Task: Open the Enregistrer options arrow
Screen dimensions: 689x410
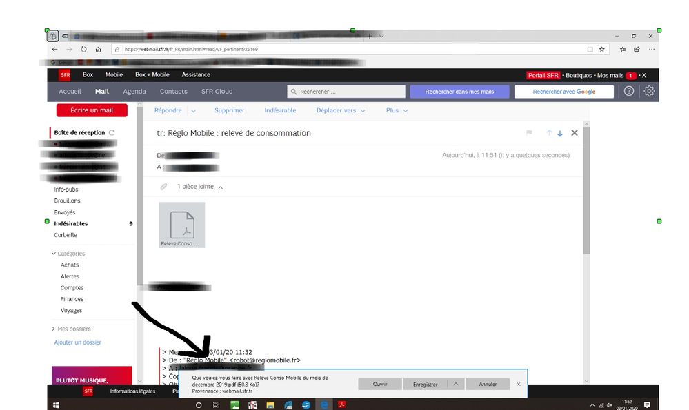Action: tap(456, 384)
